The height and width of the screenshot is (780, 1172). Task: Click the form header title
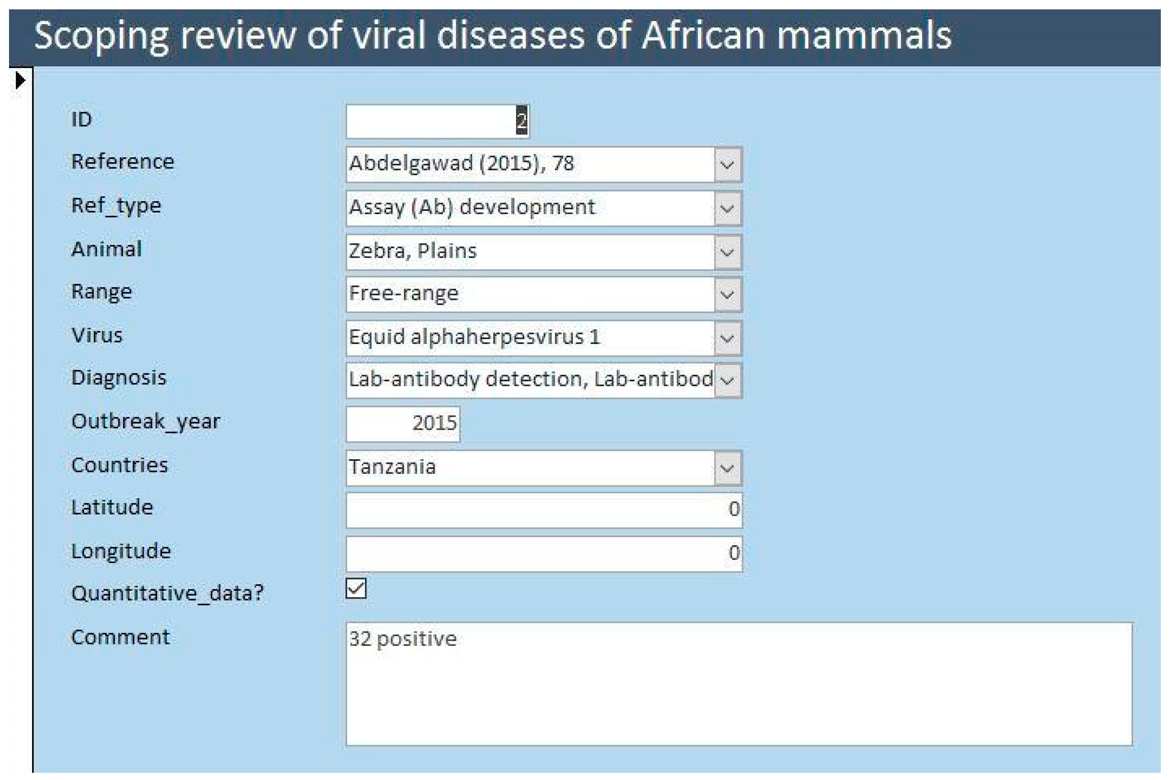click(492, 36)
